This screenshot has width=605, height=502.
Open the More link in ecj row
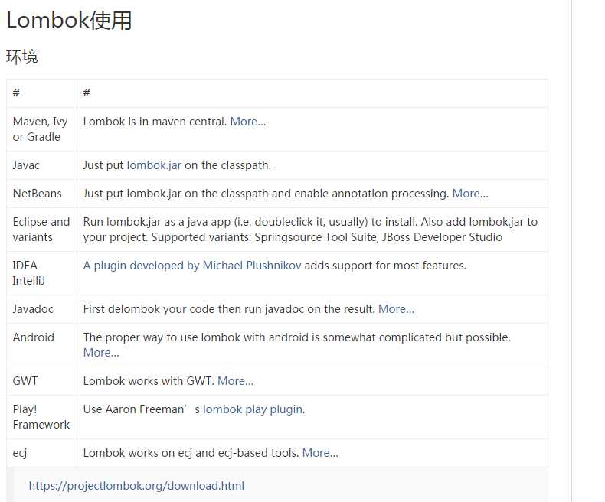320,453
